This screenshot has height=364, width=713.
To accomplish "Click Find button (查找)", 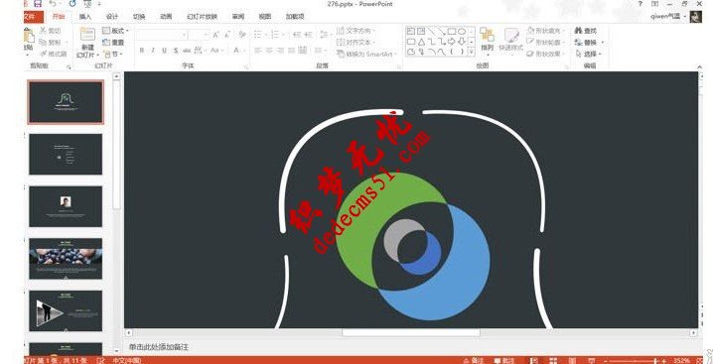I will click(586, 31).
